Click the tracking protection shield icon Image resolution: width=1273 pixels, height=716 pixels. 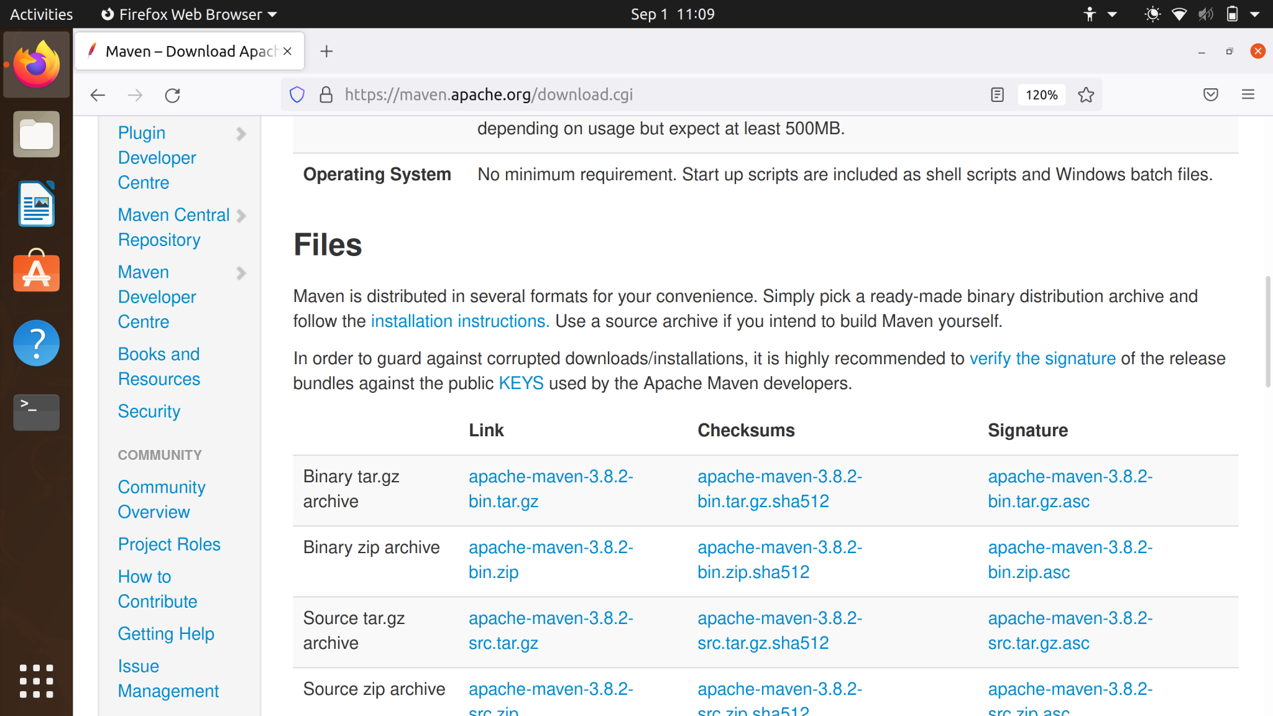(296, 94)
